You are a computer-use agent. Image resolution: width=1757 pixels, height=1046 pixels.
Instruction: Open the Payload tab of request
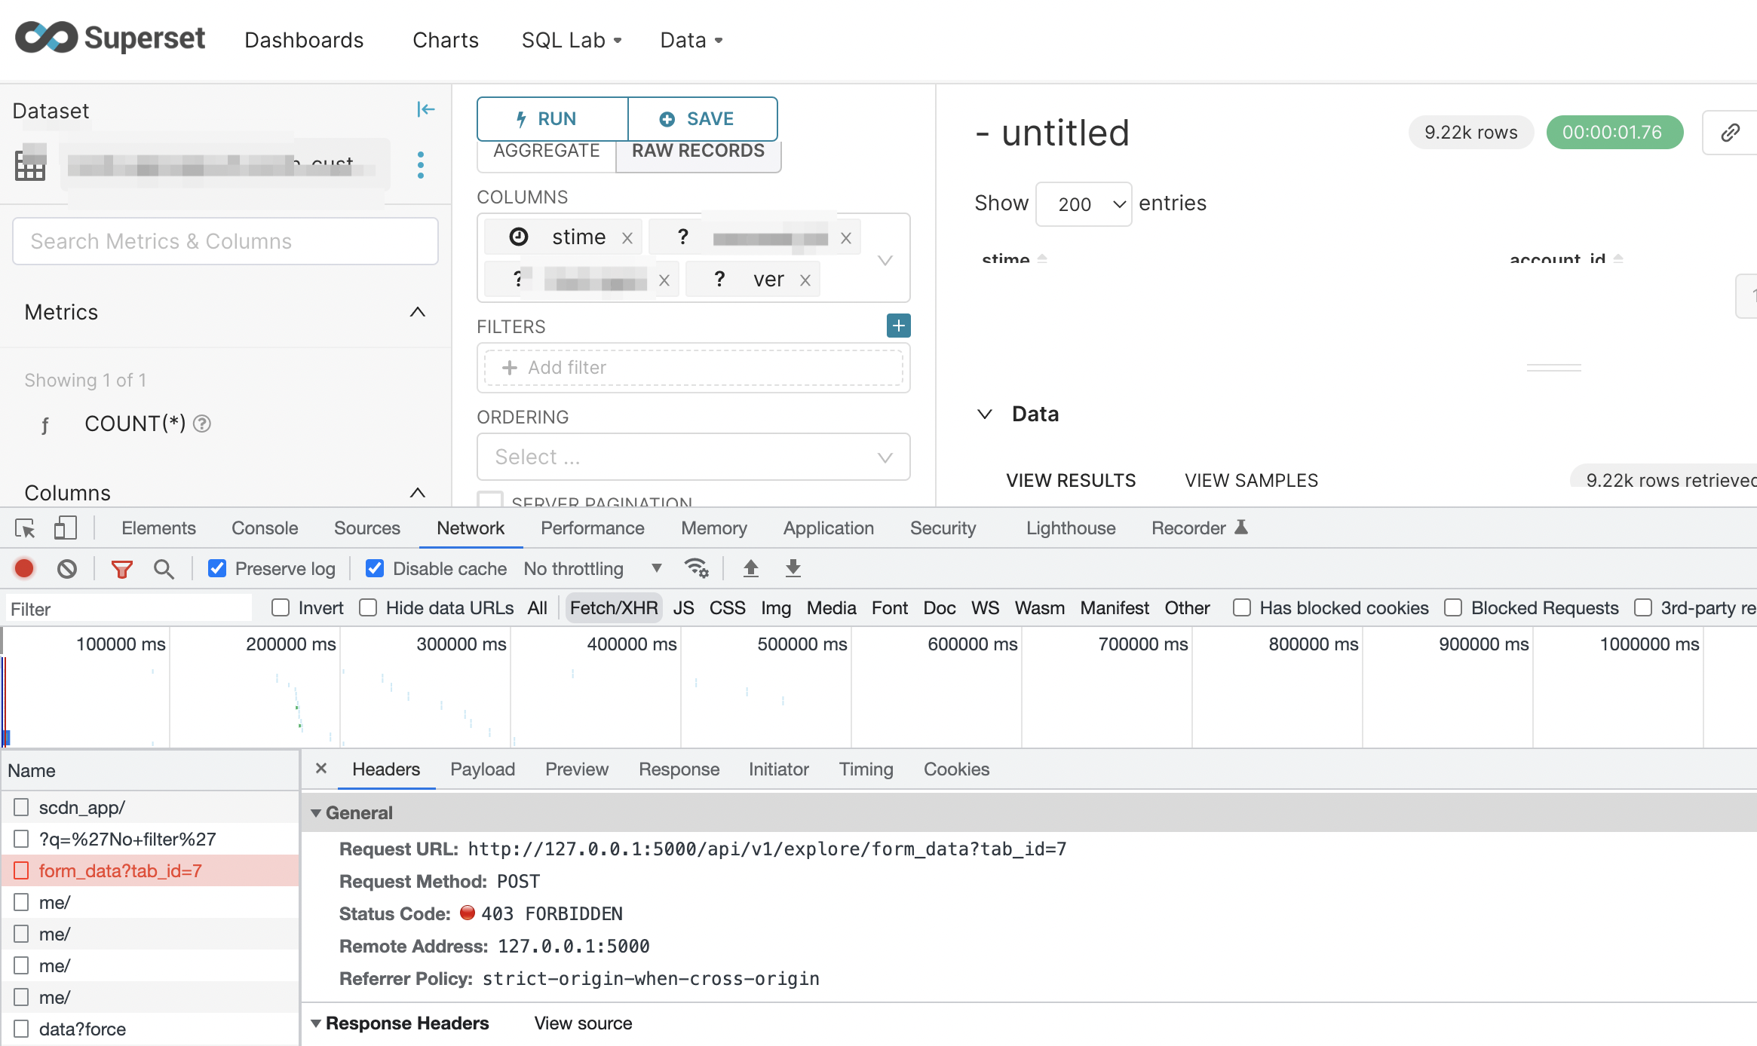[x=483, y=769]
